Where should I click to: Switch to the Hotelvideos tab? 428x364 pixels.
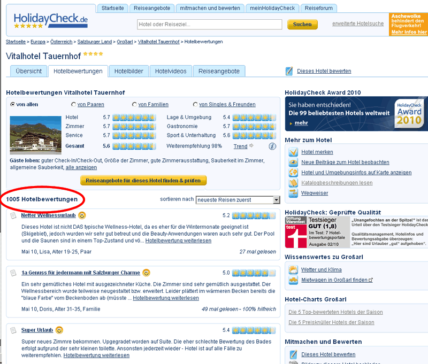click(171, 71)
